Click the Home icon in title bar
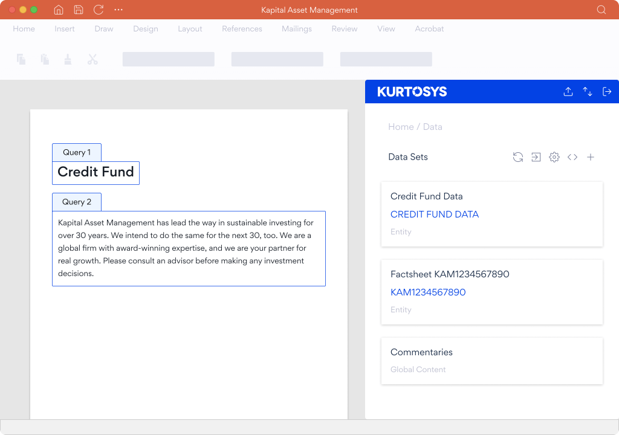The height and width of the screenshot is (435, 619). pyautogui.click(x=59, y=10)
